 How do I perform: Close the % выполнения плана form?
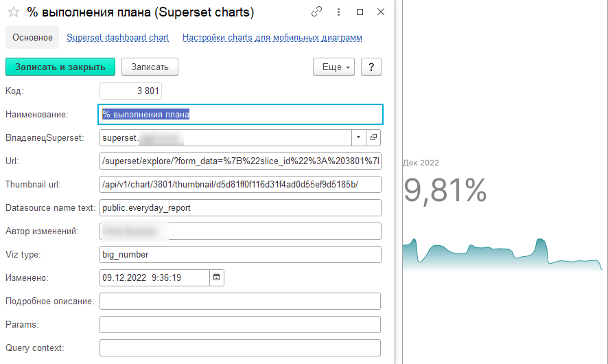tap(381, 12)
